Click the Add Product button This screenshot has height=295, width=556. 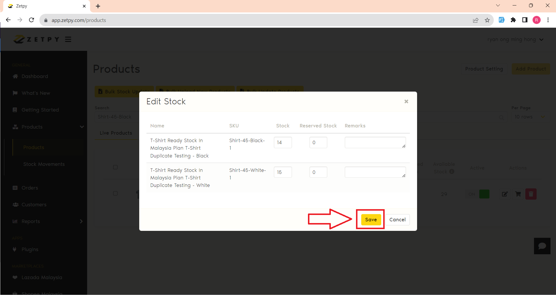click(531, 69)
